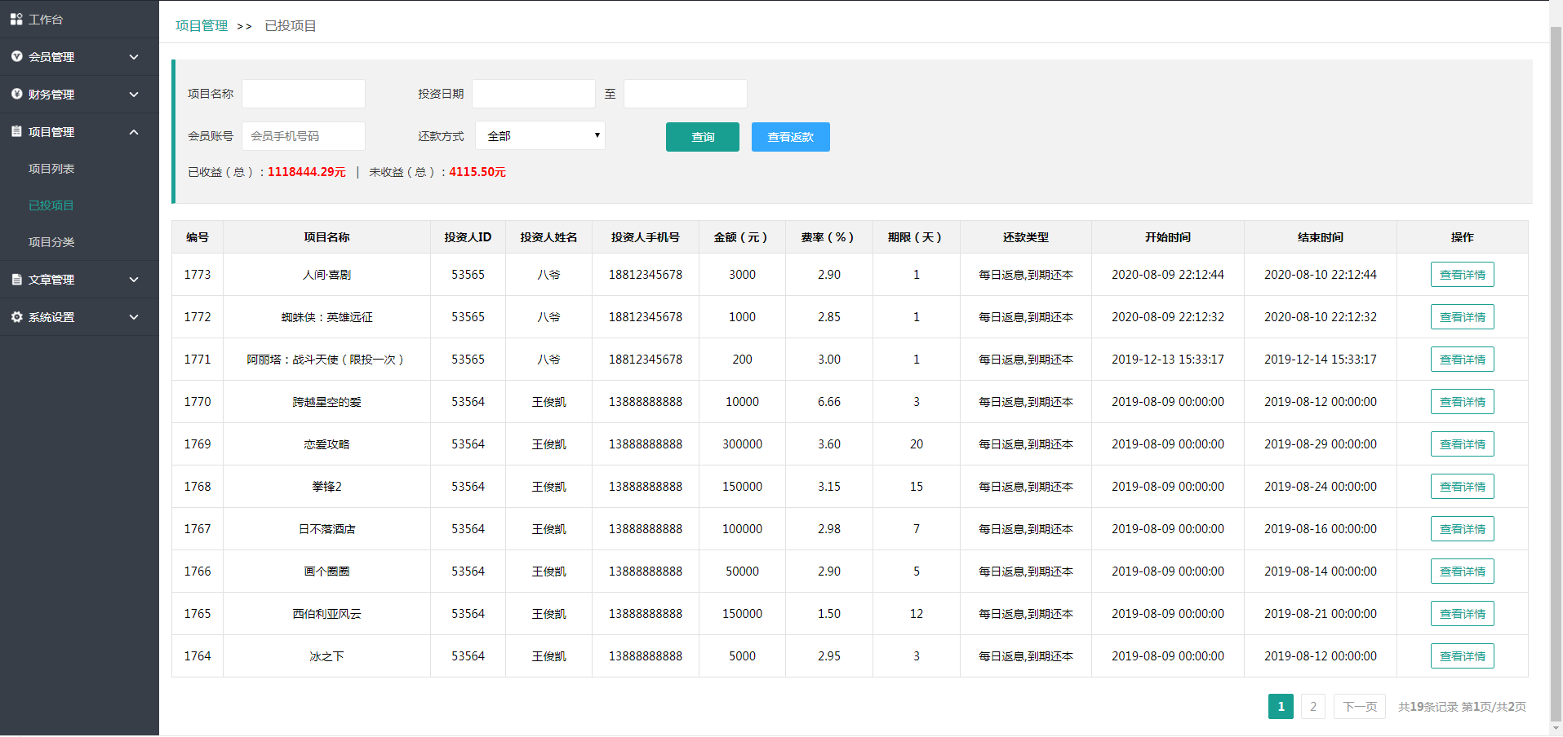This screenshot has height=737, width=1563.
Task: Click the 结束时间 column header
Action: 1321,237
